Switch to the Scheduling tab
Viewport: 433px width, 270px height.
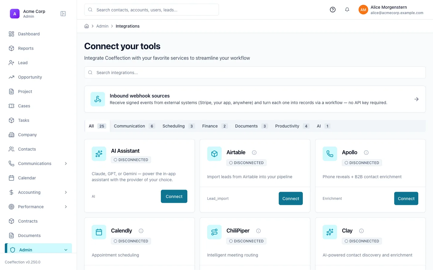[179, 126]
